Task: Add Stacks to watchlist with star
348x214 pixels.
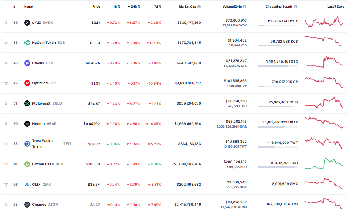Action: (x=6, y=63)
